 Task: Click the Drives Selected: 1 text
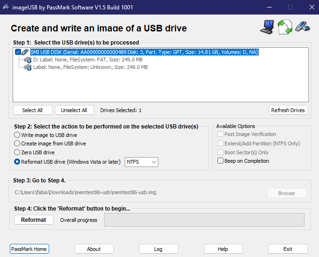121,110
